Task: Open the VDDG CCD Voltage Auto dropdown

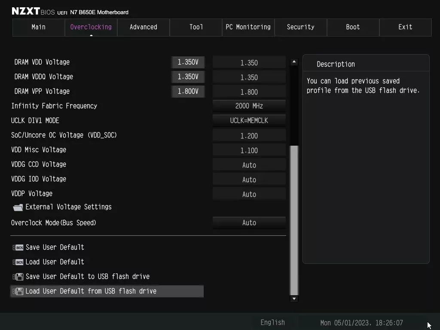Action: (249, 165)
